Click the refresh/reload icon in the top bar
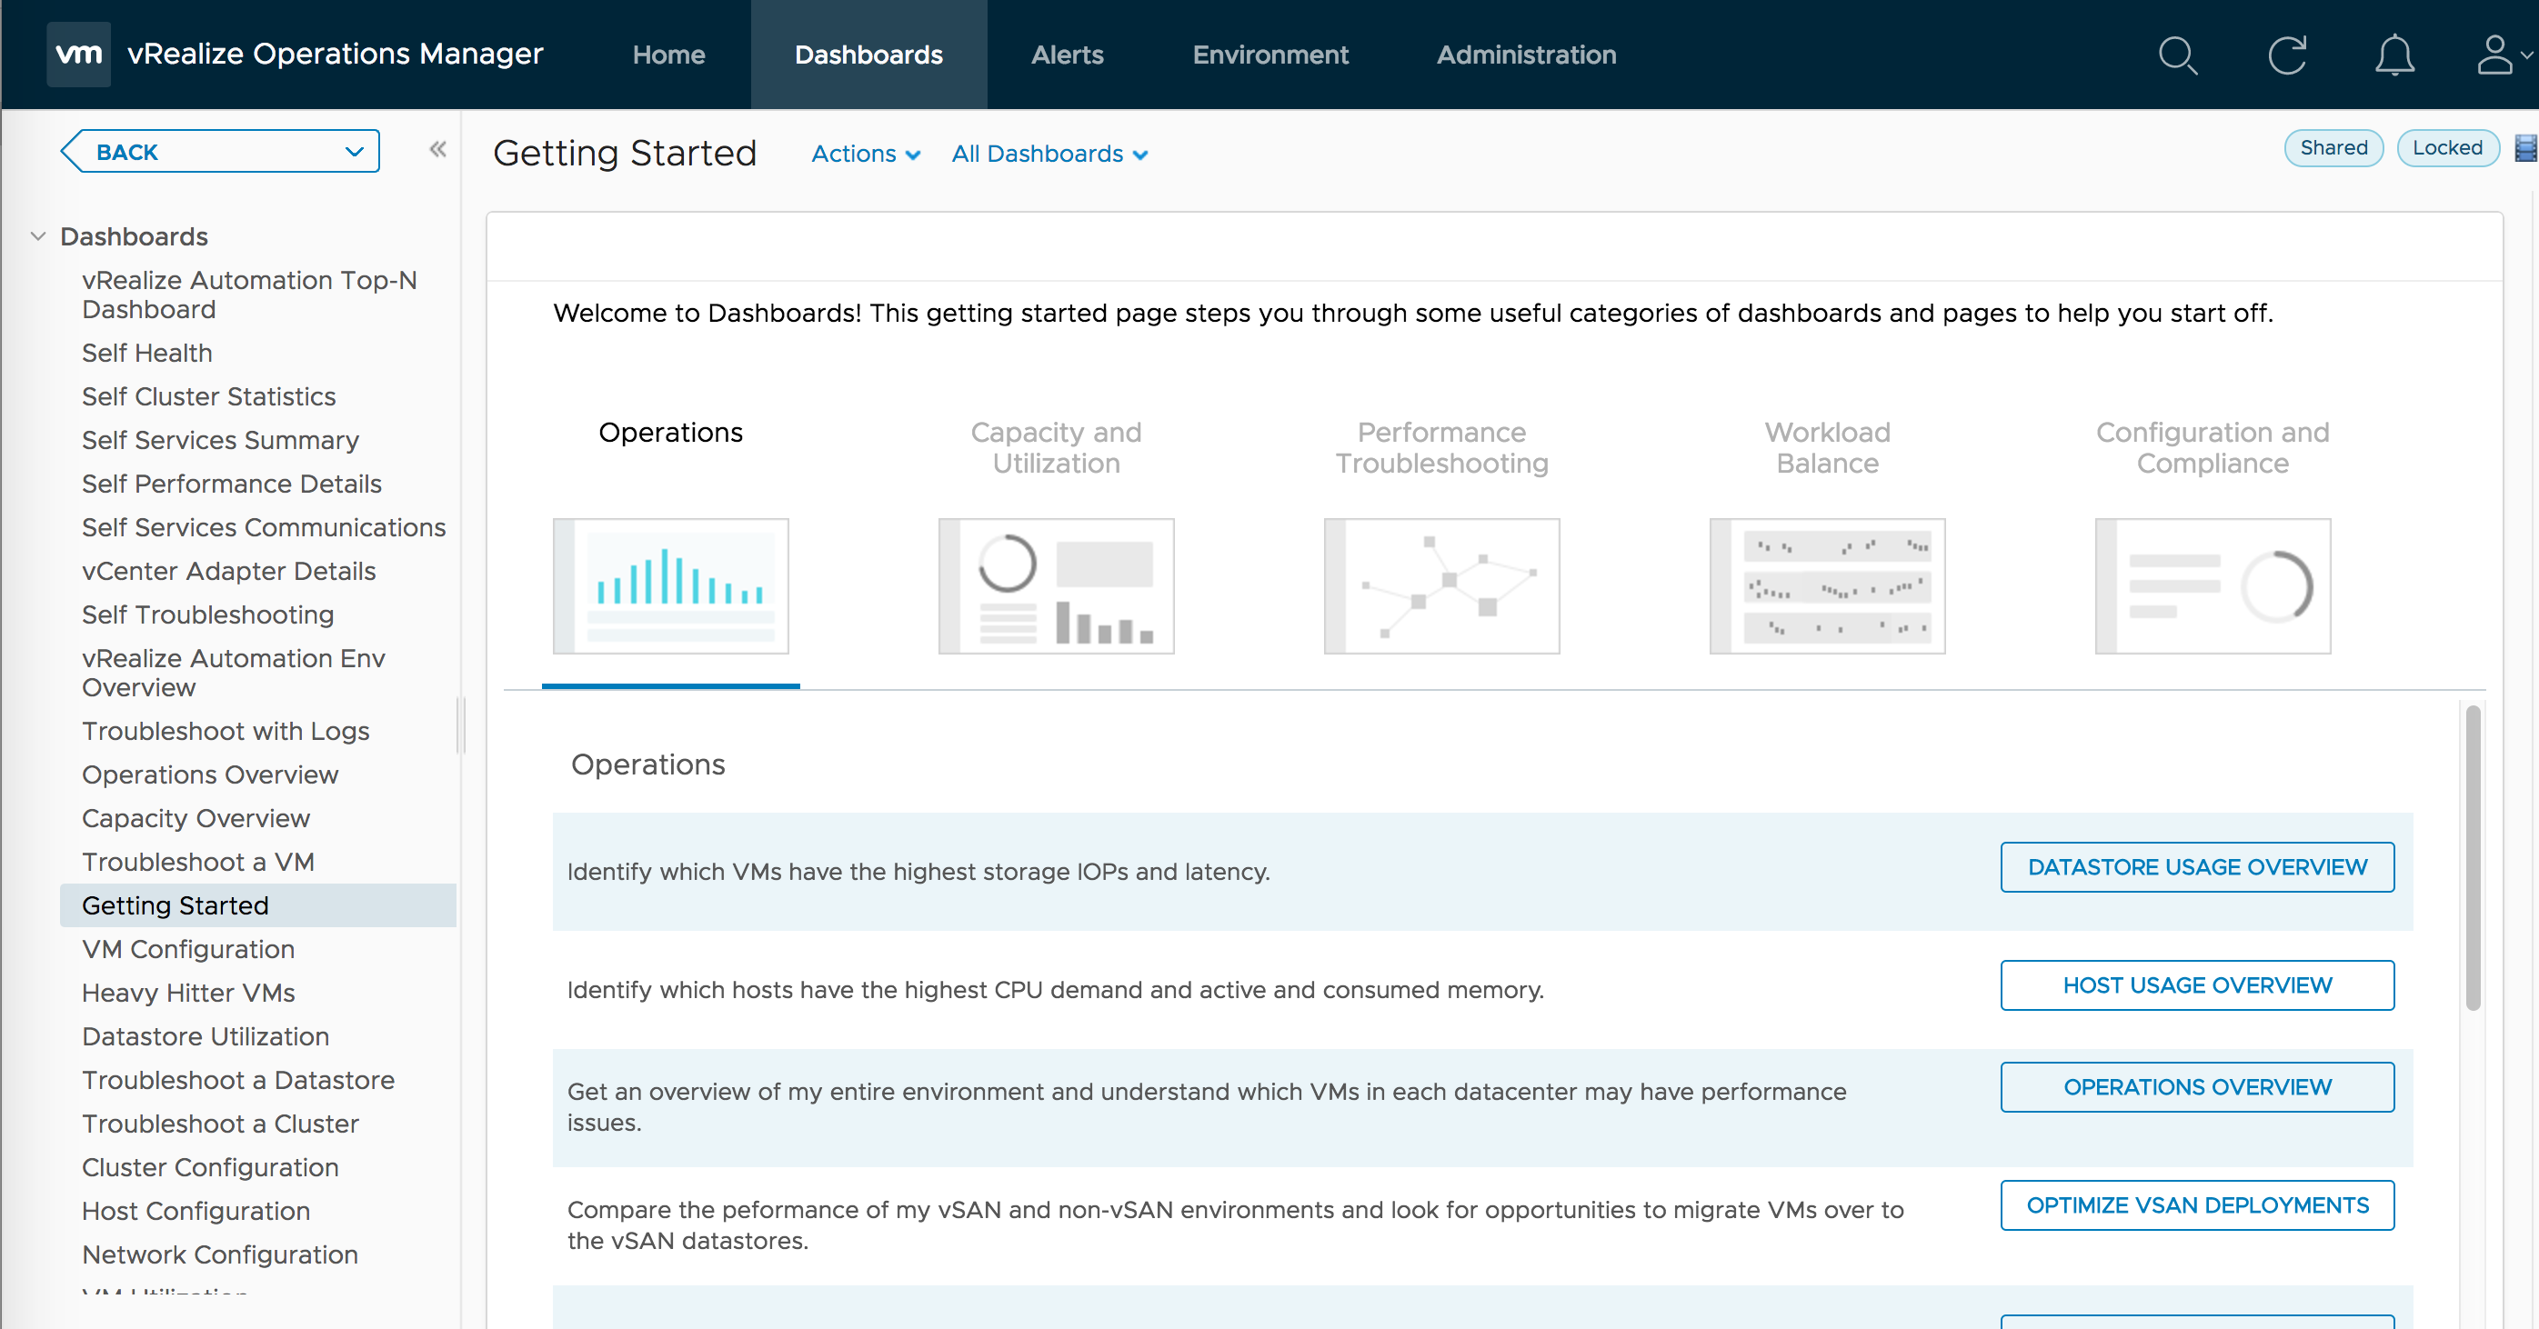 2285,55
